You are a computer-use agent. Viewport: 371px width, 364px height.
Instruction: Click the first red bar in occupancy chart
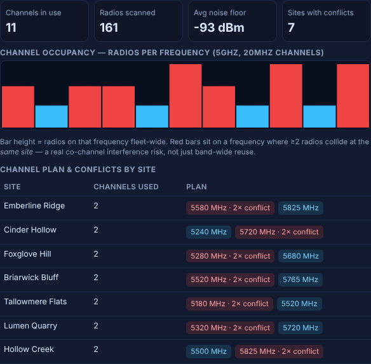click(18, 107)
